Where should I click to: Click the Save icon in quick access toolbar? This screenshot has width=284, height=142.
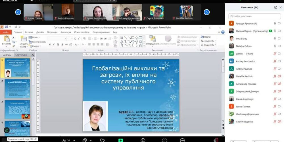6,27
